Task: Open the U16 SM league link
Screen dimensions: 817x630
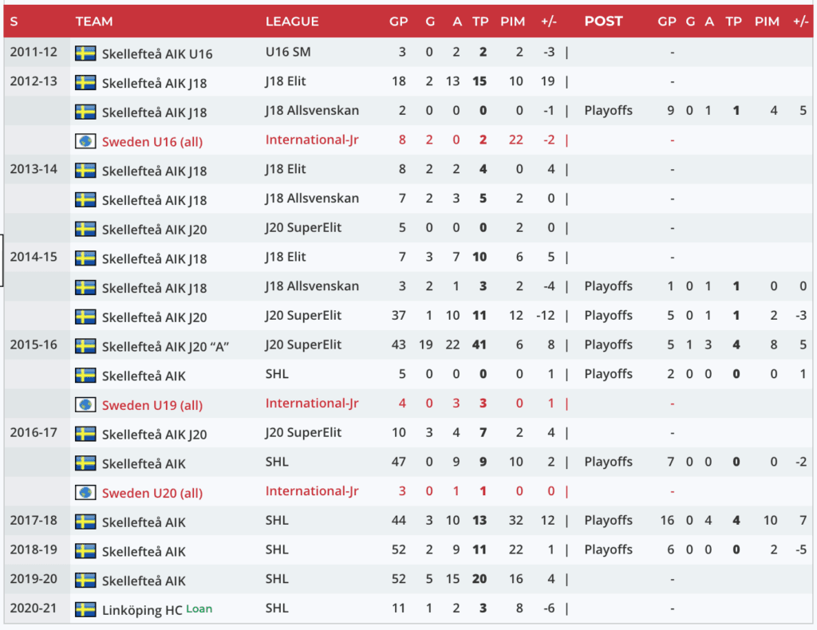Action: [x=288, y=53]
